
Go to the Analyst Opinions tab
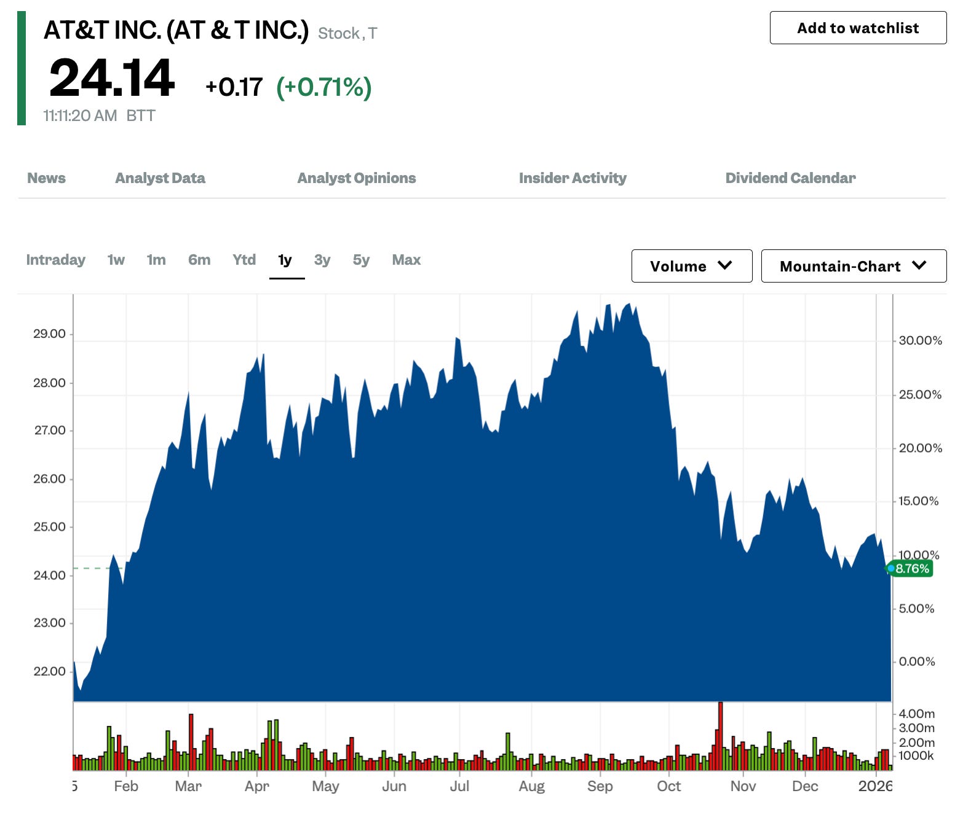coord(357,178)
